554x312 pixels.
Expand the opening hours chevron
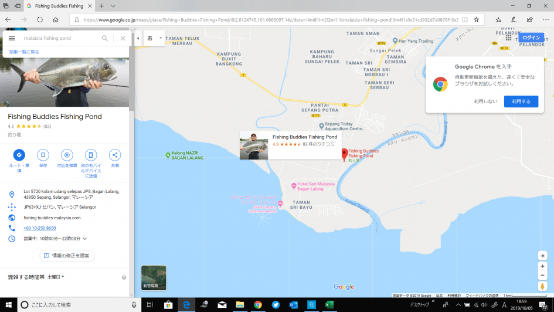pos(85,239)
